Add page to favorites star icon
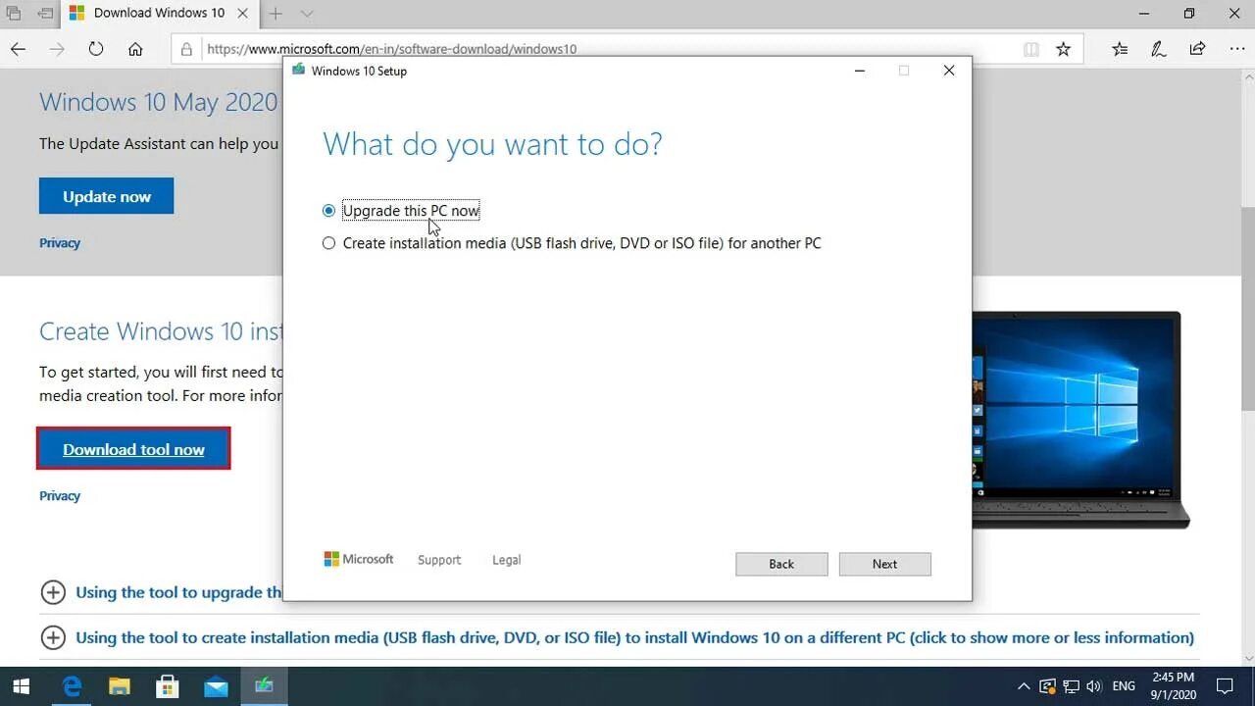This screenshot has height=706, width=1255. pos(1064,49)
